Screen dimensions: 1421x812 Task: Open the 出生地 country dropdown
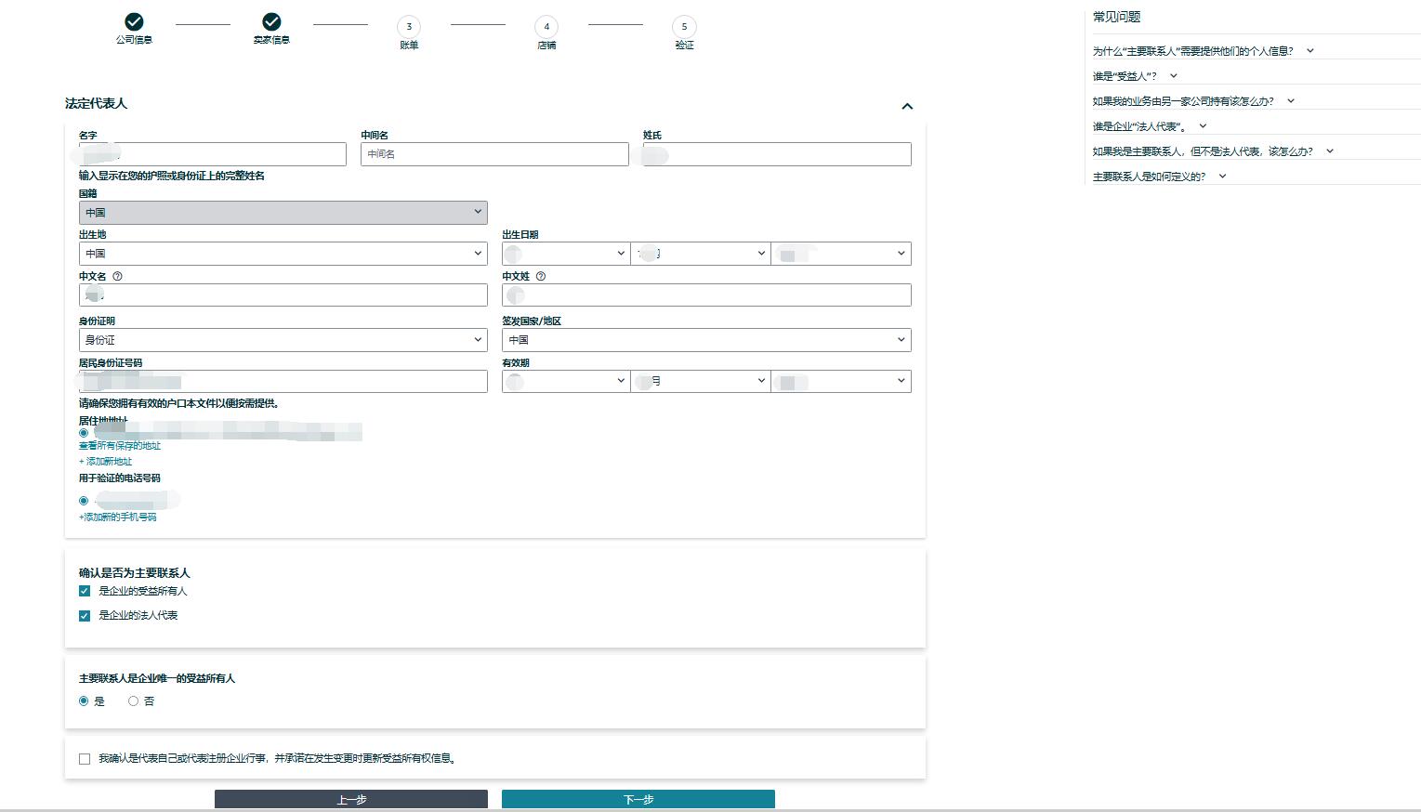point(283,254)
